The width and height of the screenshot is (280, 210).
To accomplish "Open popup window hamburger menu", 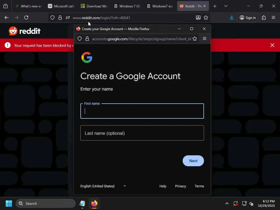I will click(x=205, y=39).
